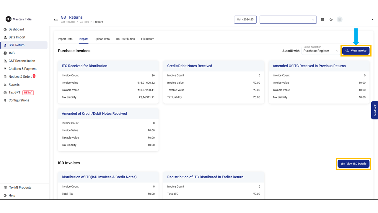
Task: Open the empty GSTIN selection dropdown
Action: tap(288, 20)
